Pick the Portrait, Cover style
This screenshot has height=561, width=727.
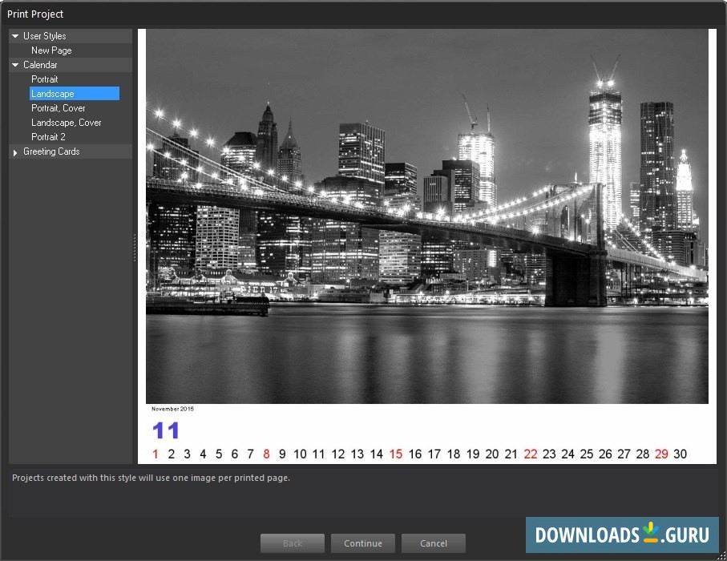tap(59, 107)
